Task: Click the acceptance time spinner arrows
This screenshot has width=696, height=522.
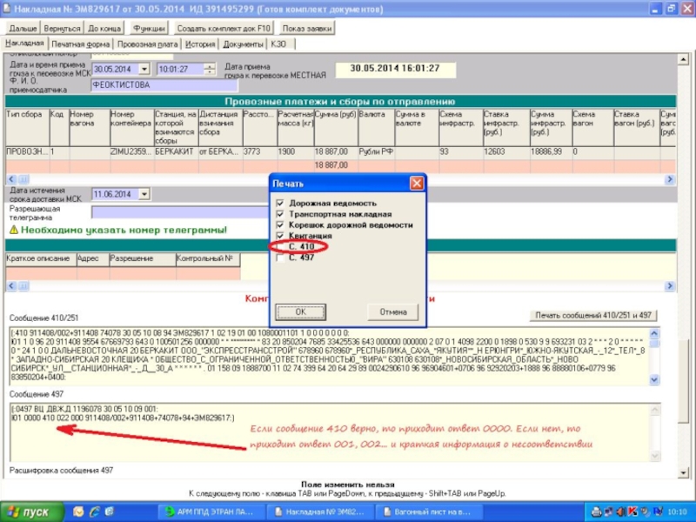Action: point(211,69)
